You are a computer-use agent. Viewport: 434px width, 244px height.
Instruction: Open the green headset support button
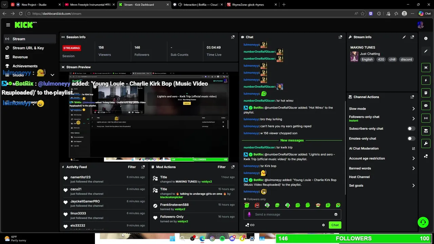(423, 223)
